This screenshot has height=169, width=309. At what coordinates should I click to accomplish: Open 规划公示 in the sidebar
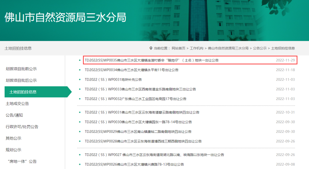(13, 150)
